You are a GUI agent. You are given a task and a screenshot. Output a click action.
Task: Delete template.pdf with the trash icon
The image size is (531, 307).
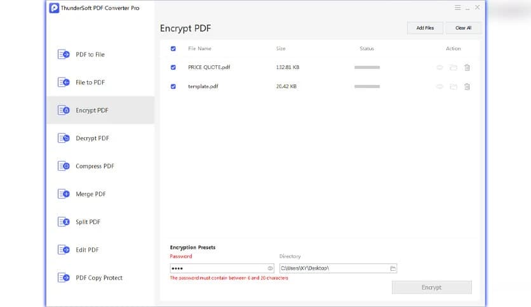pos(467,86)
